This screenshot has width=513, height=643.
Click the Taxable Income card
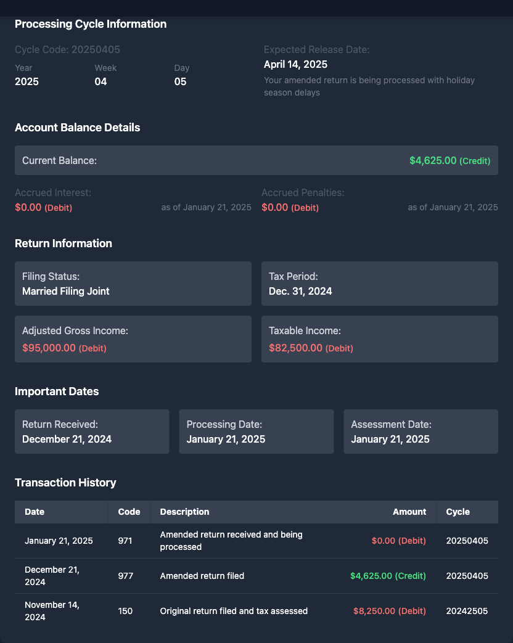point(379,339)
